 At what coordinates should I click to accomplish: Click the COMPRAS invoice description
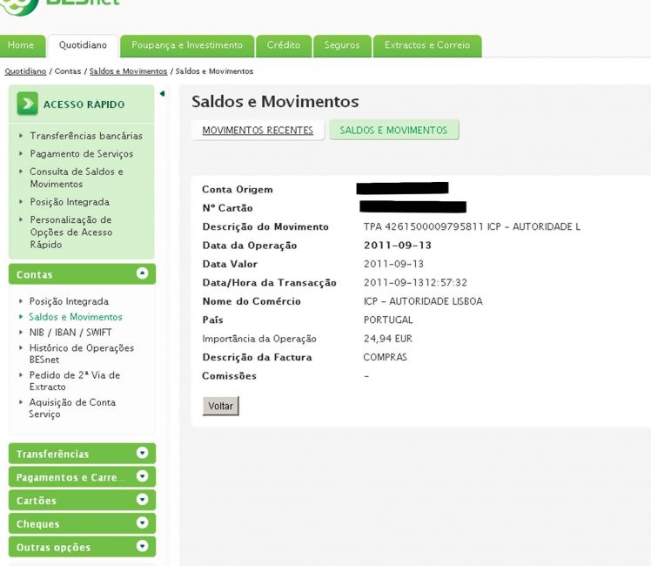click(x=385, y=358)
